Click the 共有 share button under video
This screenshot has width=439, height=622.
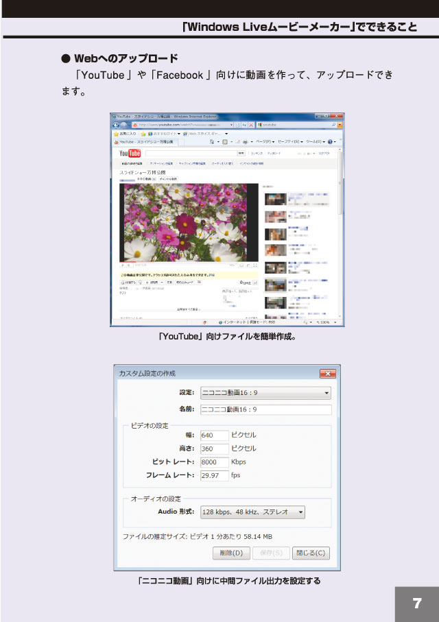tap(169, 283)
